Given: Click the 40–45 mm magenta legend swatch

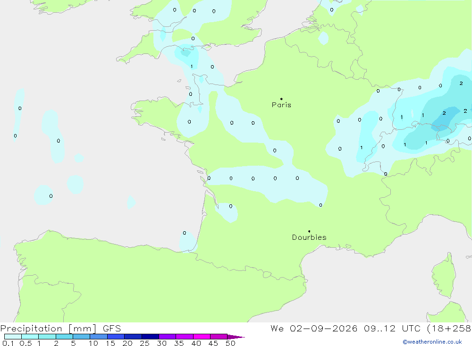Looking at the screenshot, I should [202, 337].
